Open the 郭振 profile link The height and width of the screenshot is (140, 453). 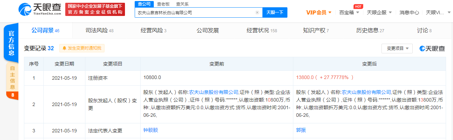[x=301, y=130]
